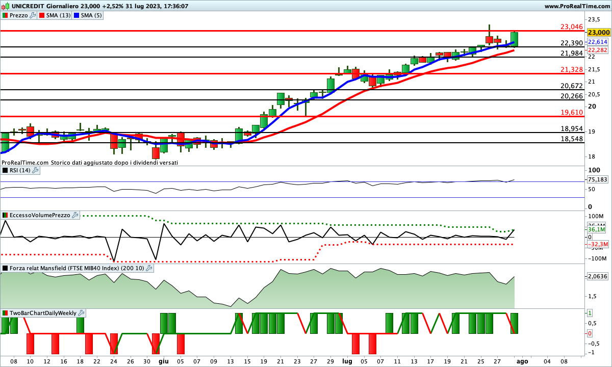The height and width of the screenshot is (367, 612).
Task: Click the green 1 value in TwoBarChart scale
Action: coord(590,313)
